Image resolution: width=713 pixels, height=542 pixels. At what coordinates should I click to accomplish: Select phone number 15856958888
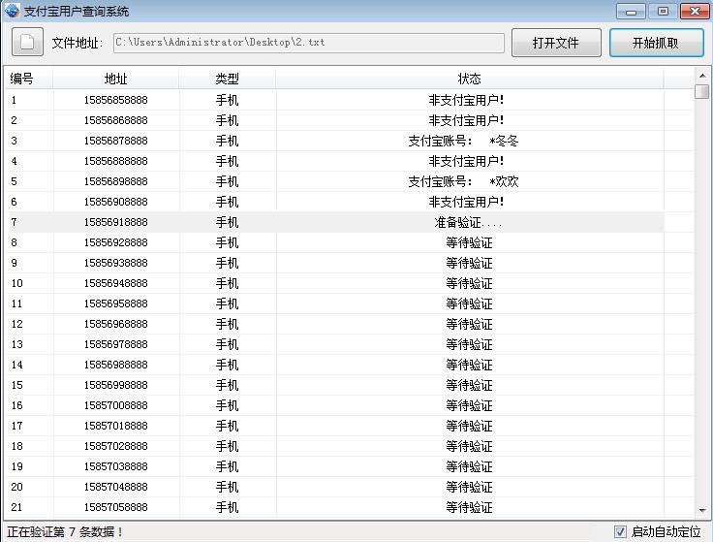[115, 303]
